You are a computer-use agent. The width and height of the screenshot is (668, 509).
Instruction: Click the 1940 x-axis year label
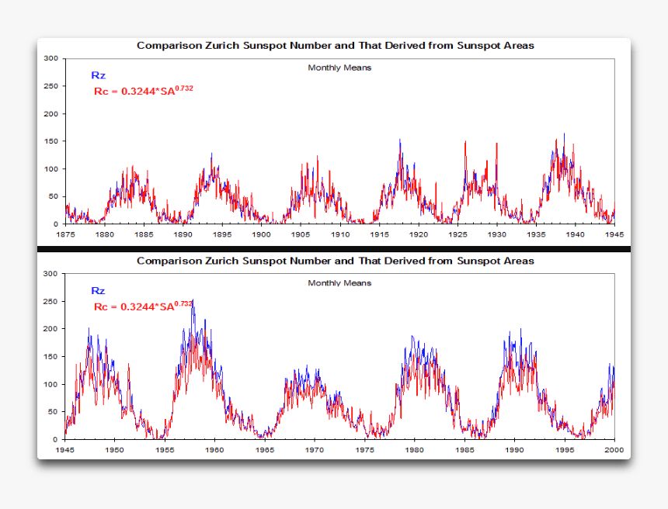576,234
